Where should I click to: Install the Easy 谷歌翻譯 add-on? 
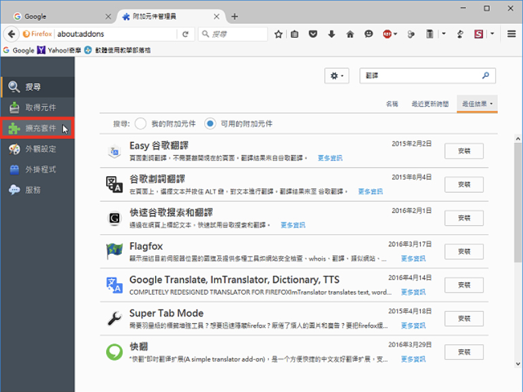[x=464, y=151]
